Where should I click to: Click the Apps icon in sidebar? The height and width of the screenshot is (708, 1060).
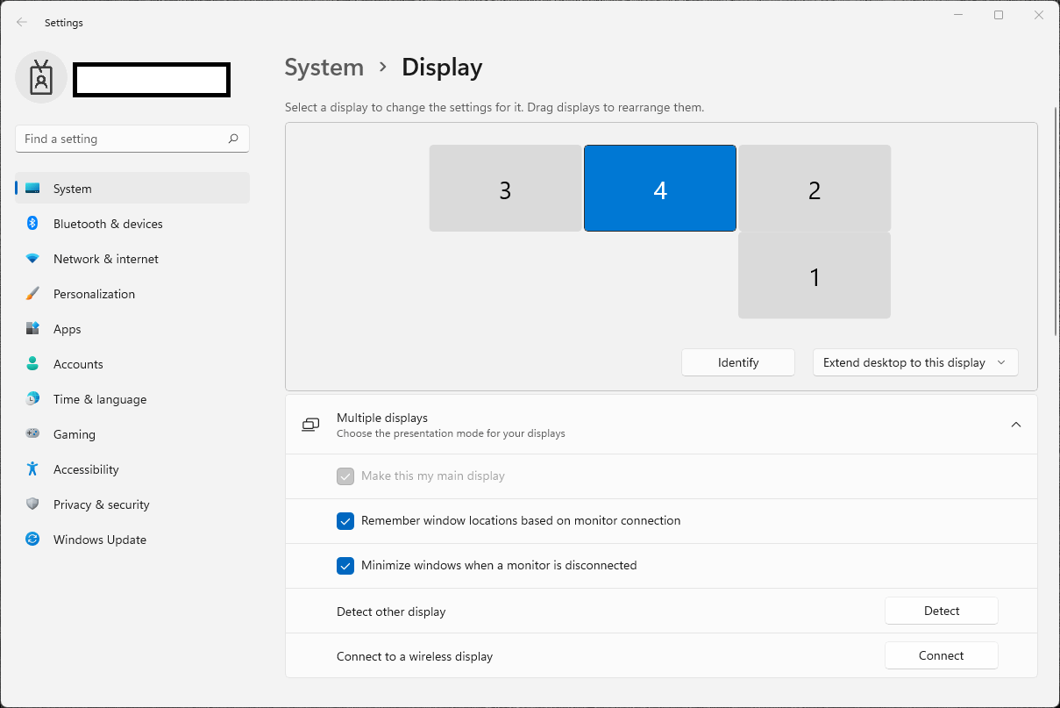coord(32,329)
